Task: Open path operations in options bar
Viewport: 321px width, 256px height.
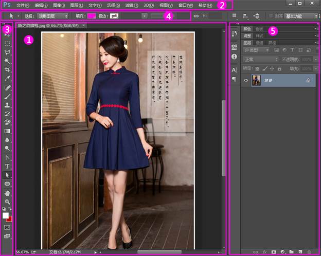Action: [x=235, y=16]
